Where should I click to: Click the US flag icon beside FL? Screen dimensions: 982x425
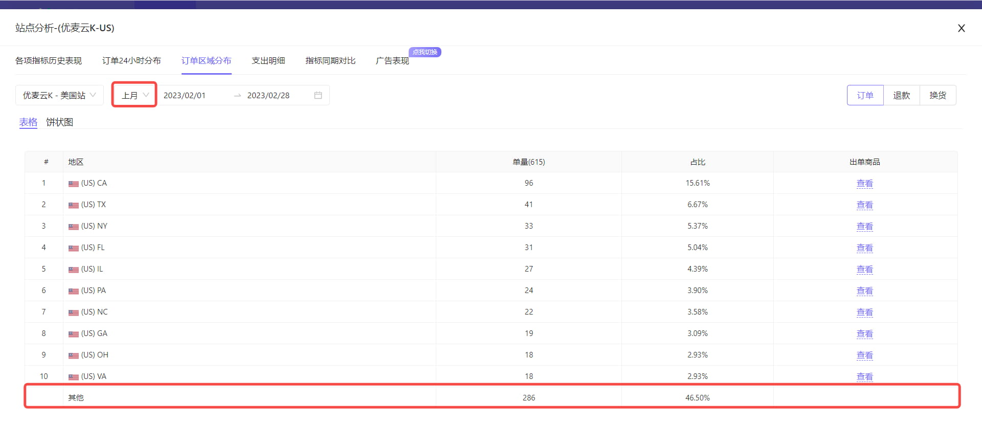74,248
